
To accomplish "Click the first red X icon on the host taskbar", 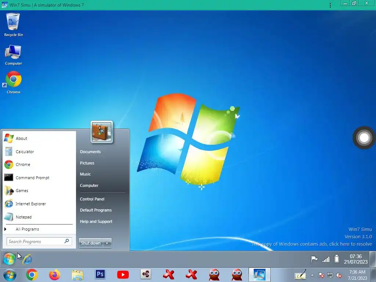I will pos(169,275).
